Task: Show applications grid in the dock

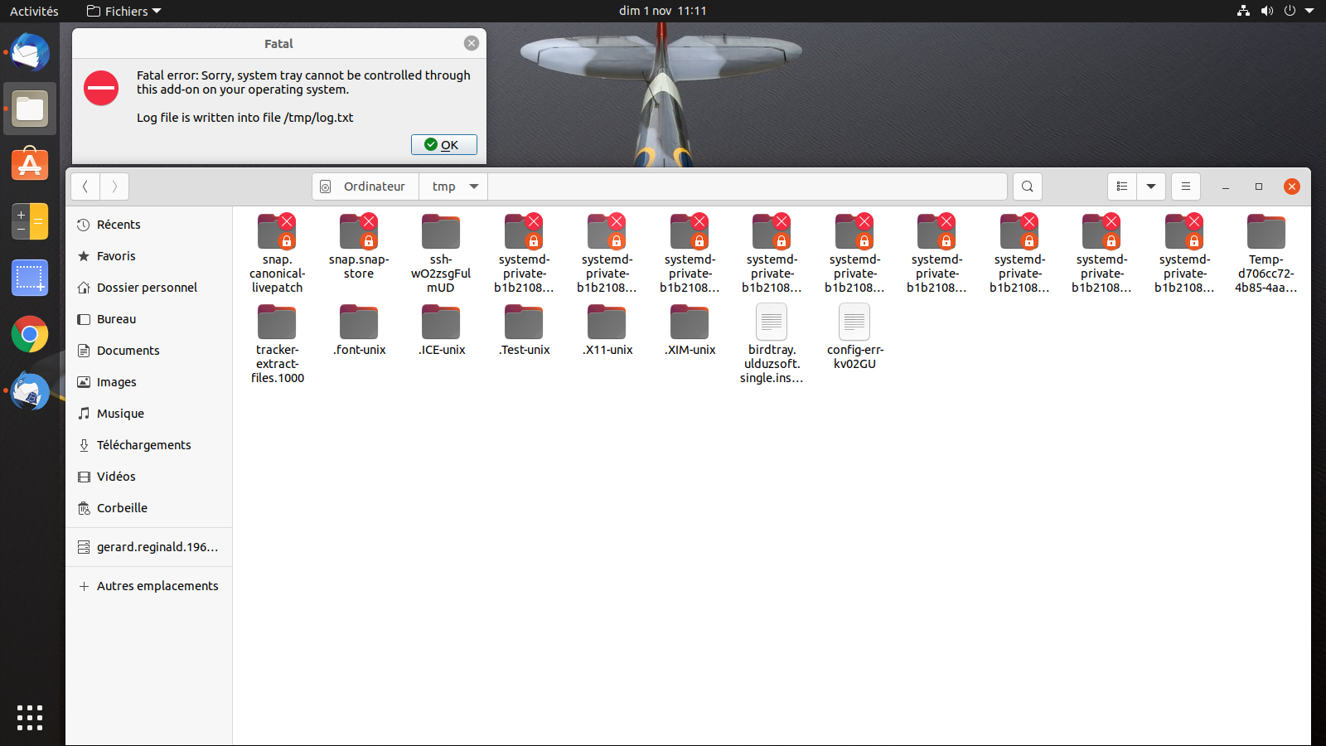Action: pos(30,718)
